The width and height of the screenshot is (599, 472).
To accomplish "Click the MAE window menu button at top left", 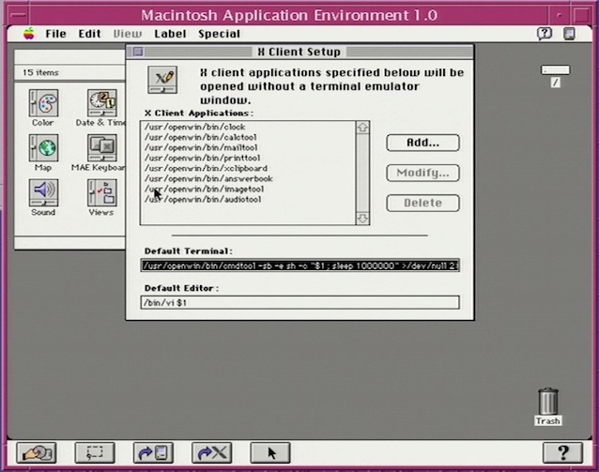I will (x=19, y=15).
